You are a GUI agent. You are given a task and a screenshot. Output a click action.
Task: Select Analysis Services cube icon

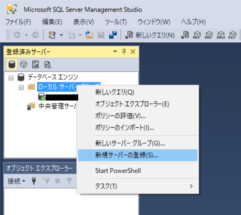click(x=24, y=64)
